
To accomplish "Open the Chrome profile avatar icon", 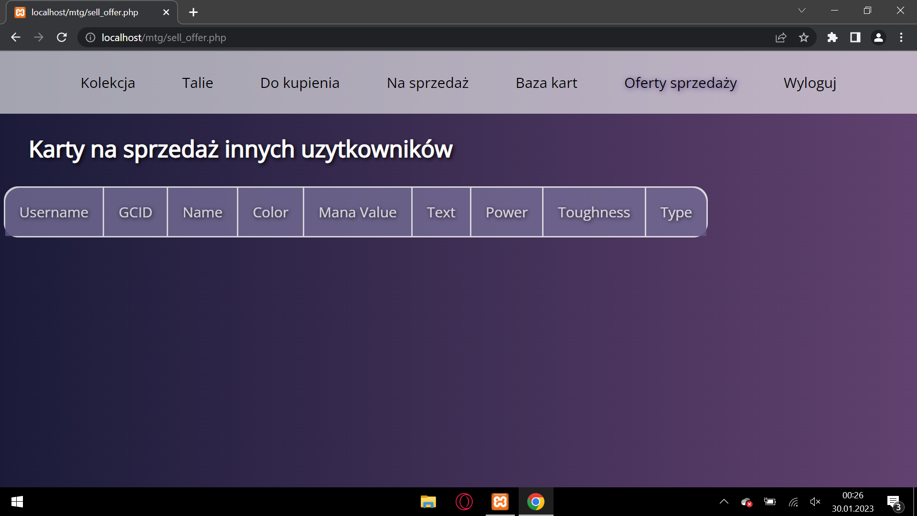I will (x=878, y=37).
